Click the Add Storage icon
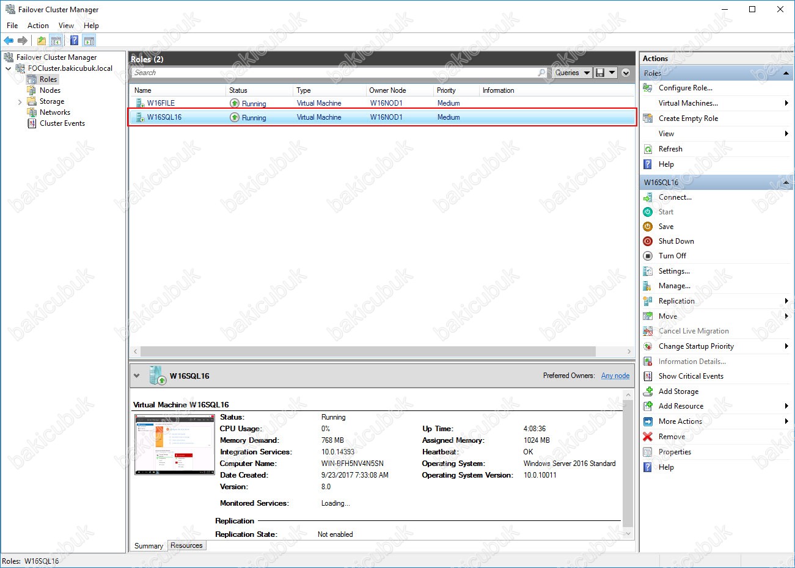 click(x=648, y=391)
